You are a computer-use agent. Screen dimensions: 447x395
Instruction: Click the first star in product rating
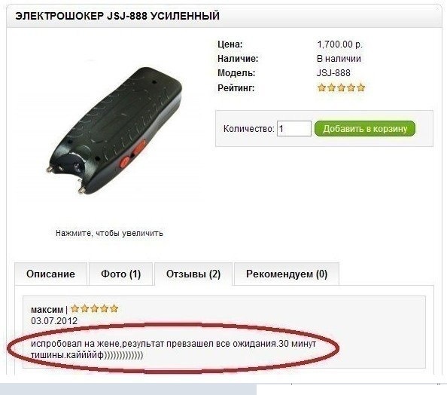pos(321,87)
